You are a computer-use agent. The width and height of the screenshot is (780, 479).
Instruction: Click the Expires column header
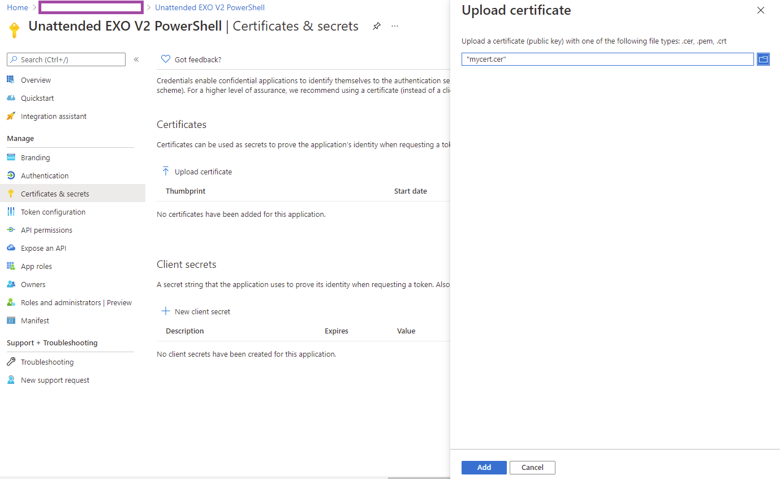tap(337, 331)
